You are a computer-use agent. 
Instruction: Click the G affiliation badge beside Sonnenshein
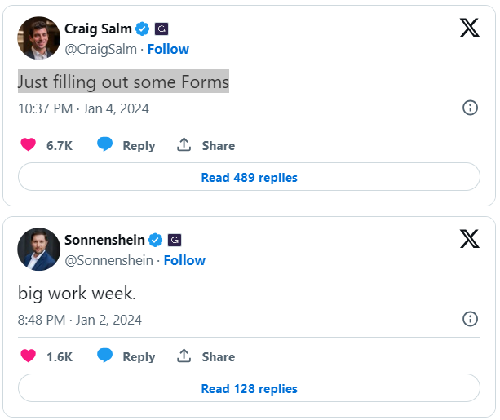175,240
